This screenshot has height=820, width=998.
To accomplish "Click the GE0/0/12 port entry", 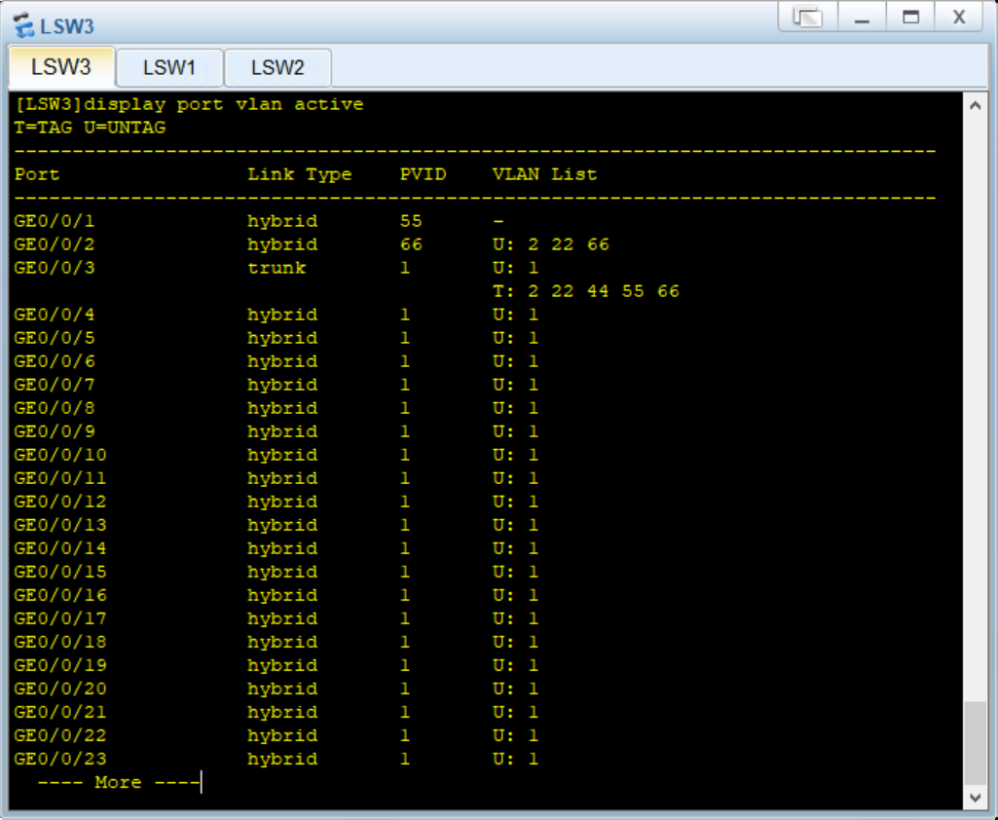I will (59, 502).
